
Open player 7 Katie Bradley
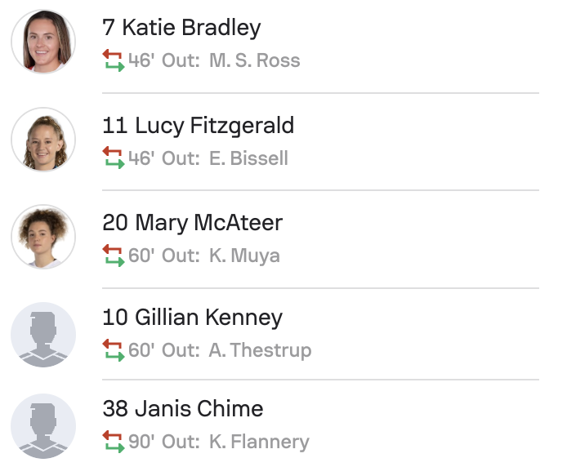point(181,28)
